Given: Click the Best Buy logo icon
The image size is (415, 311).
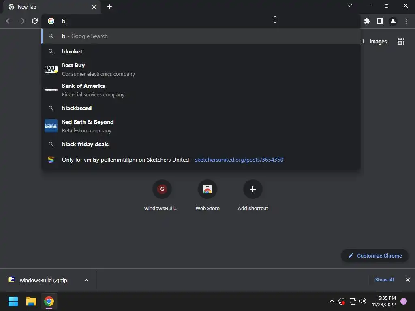Looking at the screenshot, I should tap(51, 69).
